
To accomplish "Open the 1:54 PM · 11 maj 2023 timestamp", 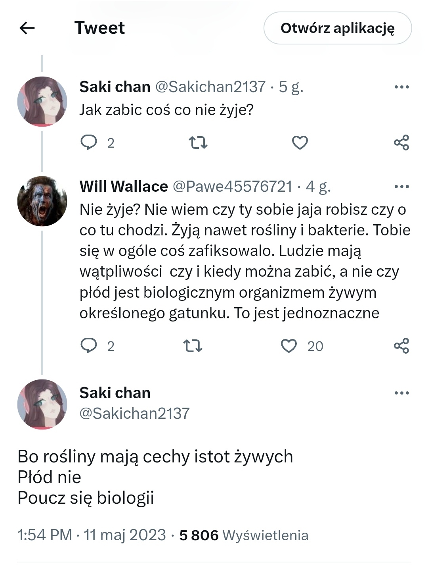I will click(92, 535).
